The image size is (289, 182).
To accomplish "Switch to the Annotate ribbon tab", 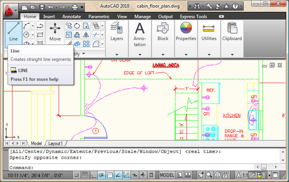I will coord(71,17).
